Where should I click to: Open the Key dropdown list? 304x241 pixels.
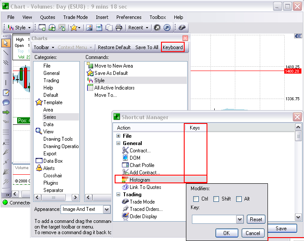(240, 219)
